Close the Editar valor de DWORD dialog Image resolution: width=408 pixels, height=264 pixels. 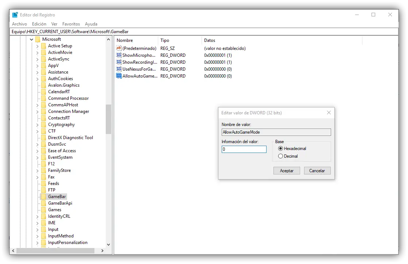point(329,113)
